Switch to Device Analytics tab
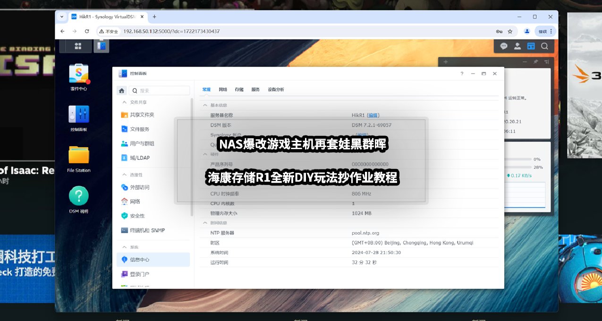The image size is (602, 321). pyautogui.click(x=276, y=89)
